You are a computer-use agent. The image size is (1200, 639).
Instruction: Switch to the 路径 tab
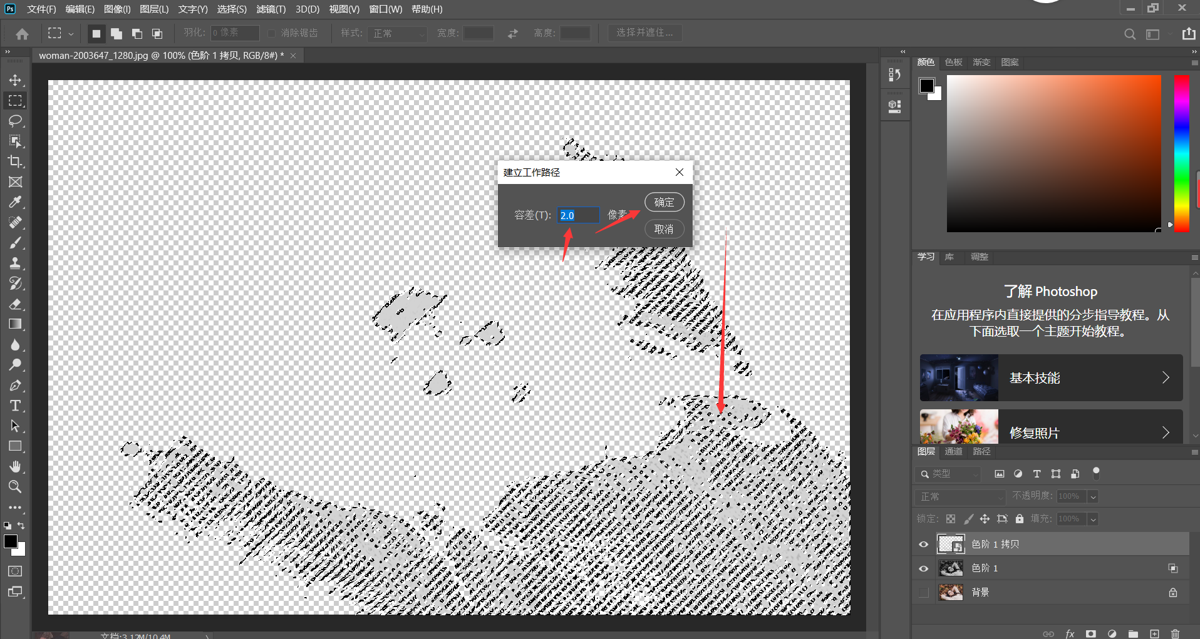[981, 451]
